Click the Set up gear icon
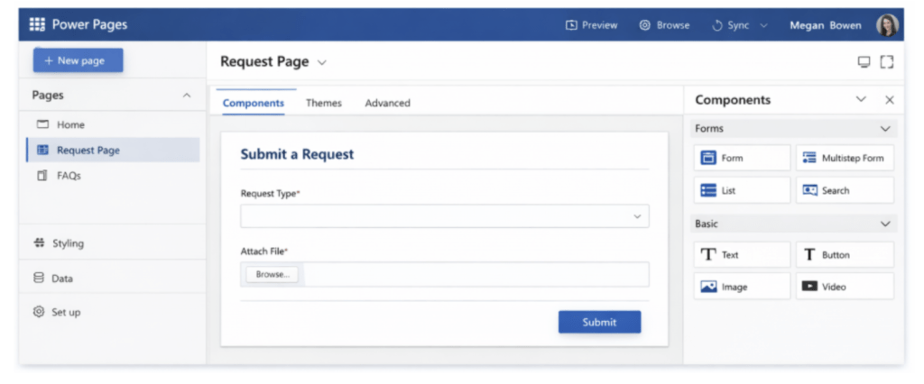Viewport: 924px width, 384px height. 39,312
